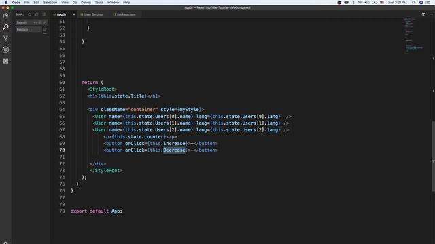Click the Siri icon in menu bar
Screen dimensions: 435x244
421,3
